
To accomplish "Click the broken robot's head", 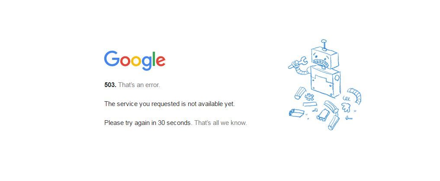I will point(324,59).
